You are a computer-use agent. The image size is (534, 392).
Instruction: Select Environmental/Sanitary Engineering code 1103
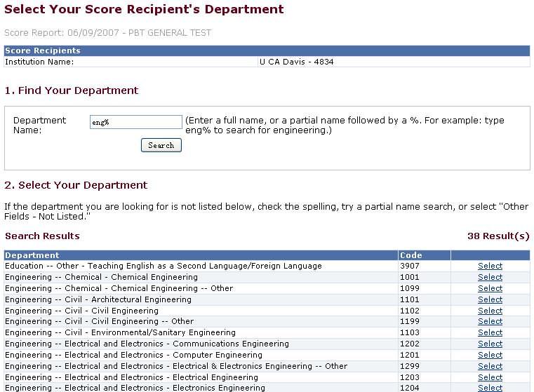pos(490,332)
